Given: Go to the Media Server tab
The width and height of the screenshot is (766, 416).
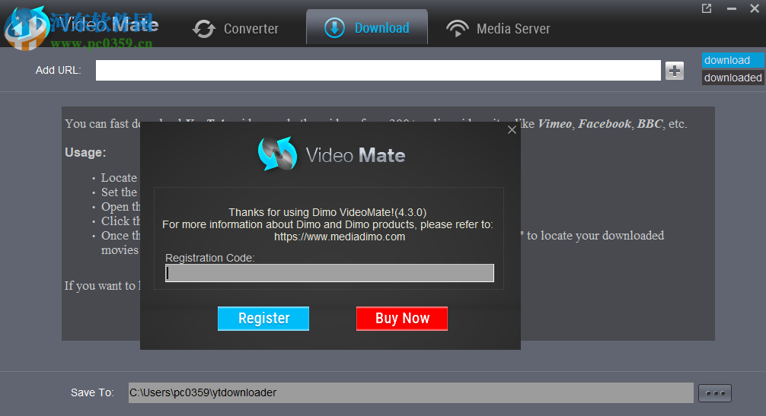Looking at the screenshot, I should (498, 29).
